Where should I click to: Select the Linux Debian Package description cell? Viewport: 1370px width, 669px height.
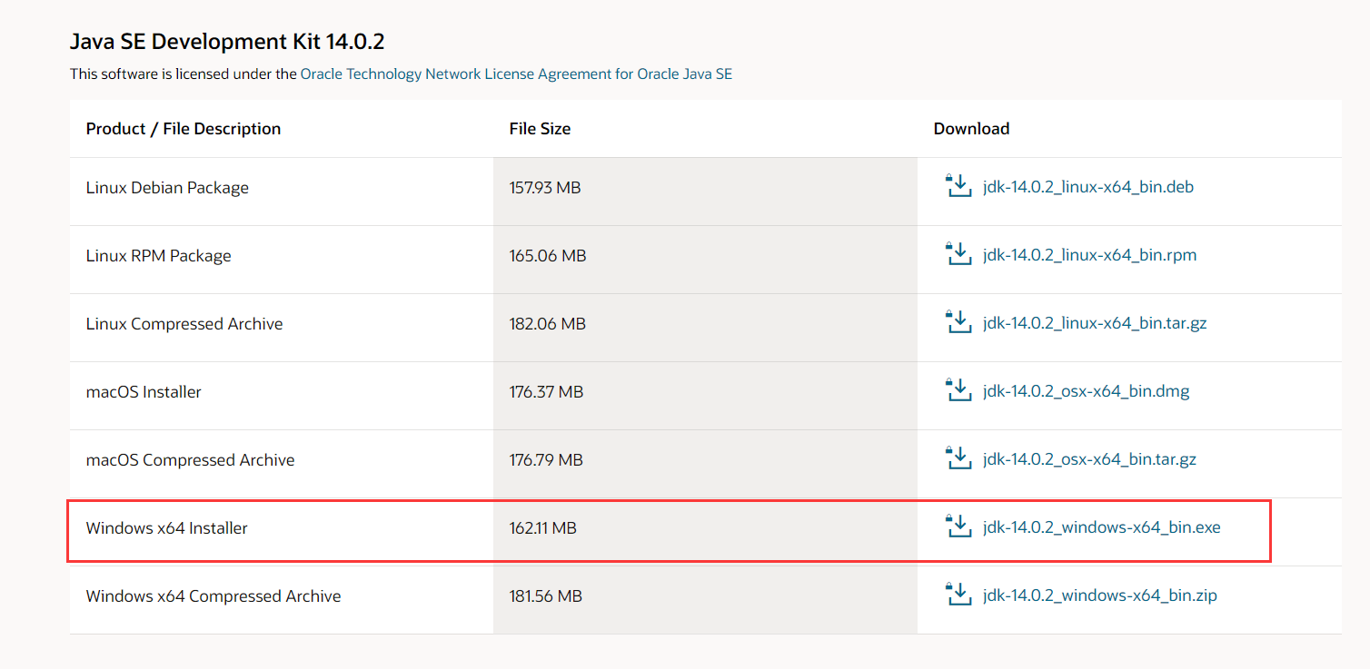coord(282,192)
